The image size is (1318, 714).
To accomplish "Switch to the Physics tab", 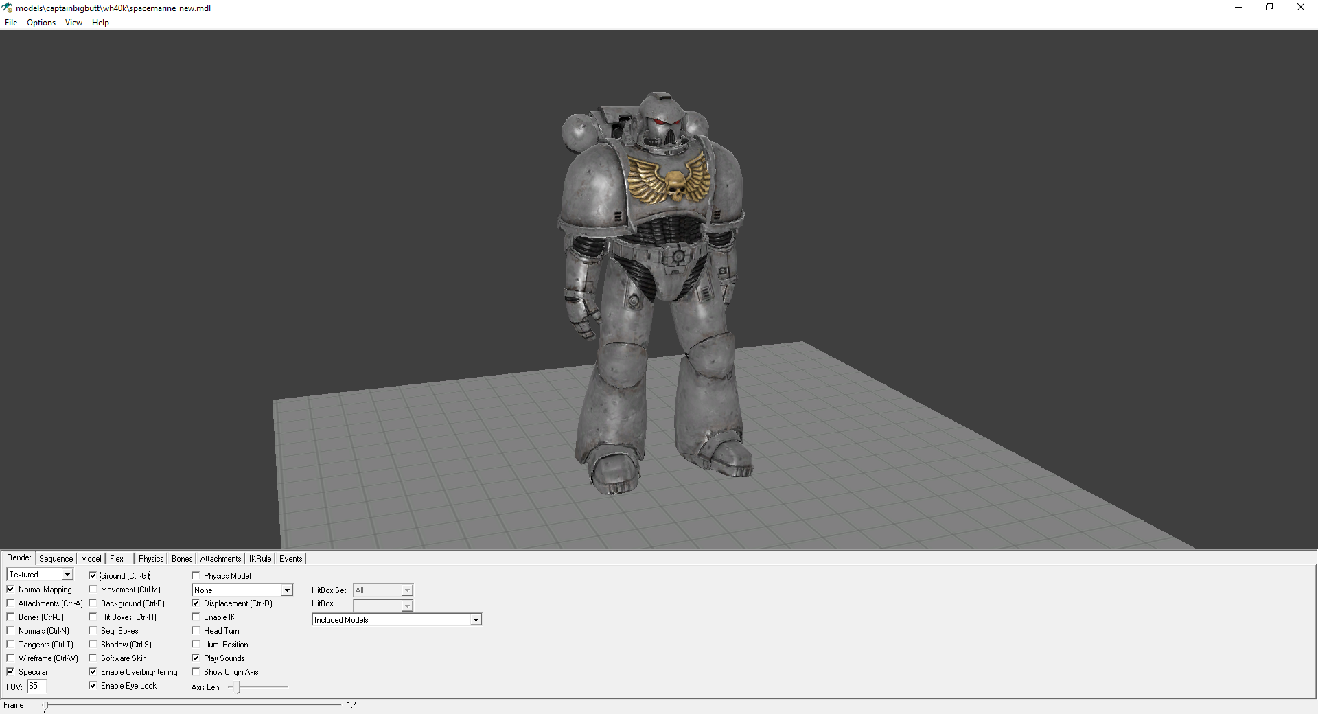I will tap(151, 559).
